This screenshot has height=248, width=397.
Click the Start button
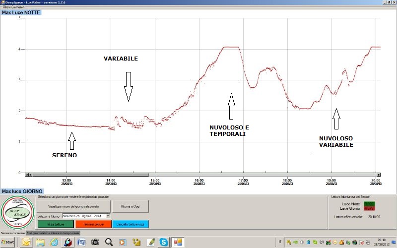pos(8,242)
